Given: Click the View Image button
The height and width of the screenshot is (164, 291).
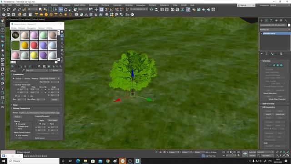Looking at the screenshot, I should pyautogui.click(x=53, y=120).
